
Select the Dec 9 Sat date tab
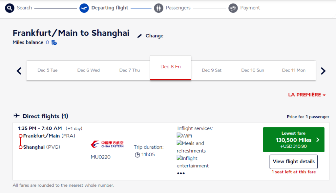212,70
